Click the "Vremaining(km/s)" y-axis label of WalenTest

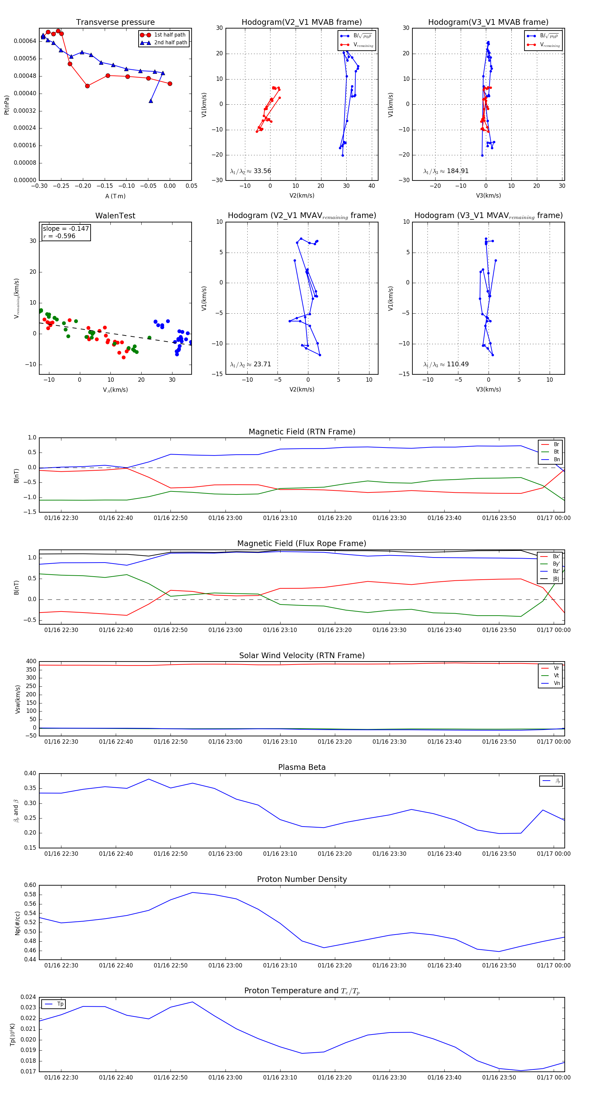16,298
